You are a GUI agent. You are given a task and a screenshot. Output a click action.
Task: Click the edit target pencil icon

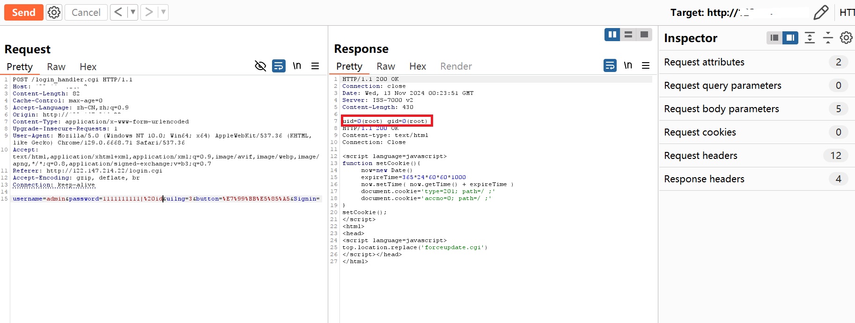(821, 13)
